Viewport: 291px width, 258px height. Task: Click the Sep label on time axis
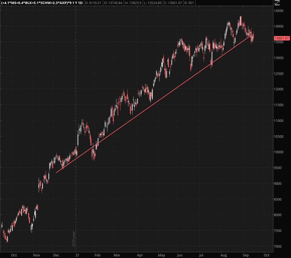coord(246,255)
